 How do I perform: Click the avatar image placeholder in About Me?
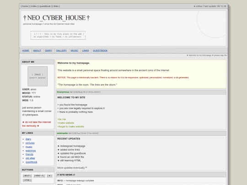pos(38,76)
